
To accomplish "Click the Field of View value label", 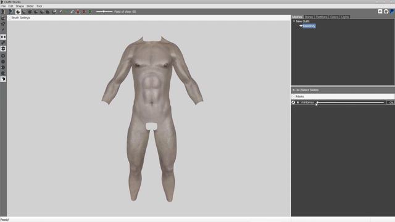I will pyautogui.click(x=125, y=12).
